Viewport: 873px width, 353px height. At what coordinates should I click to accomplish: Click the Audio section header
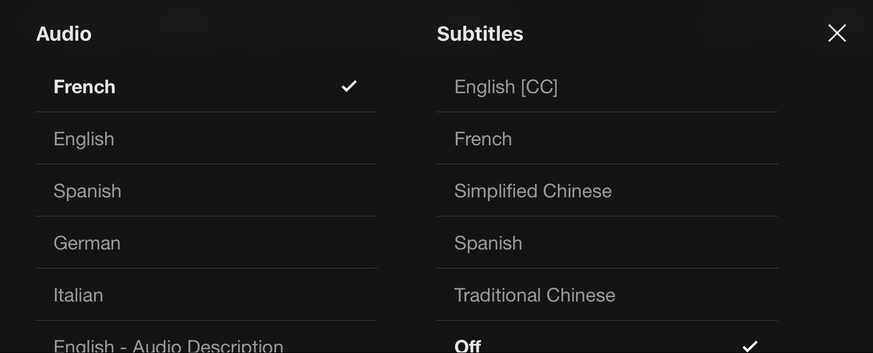(x=64, y=33)
